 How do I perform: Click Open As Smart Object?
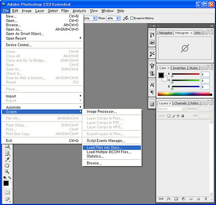[x=42, y=34]
